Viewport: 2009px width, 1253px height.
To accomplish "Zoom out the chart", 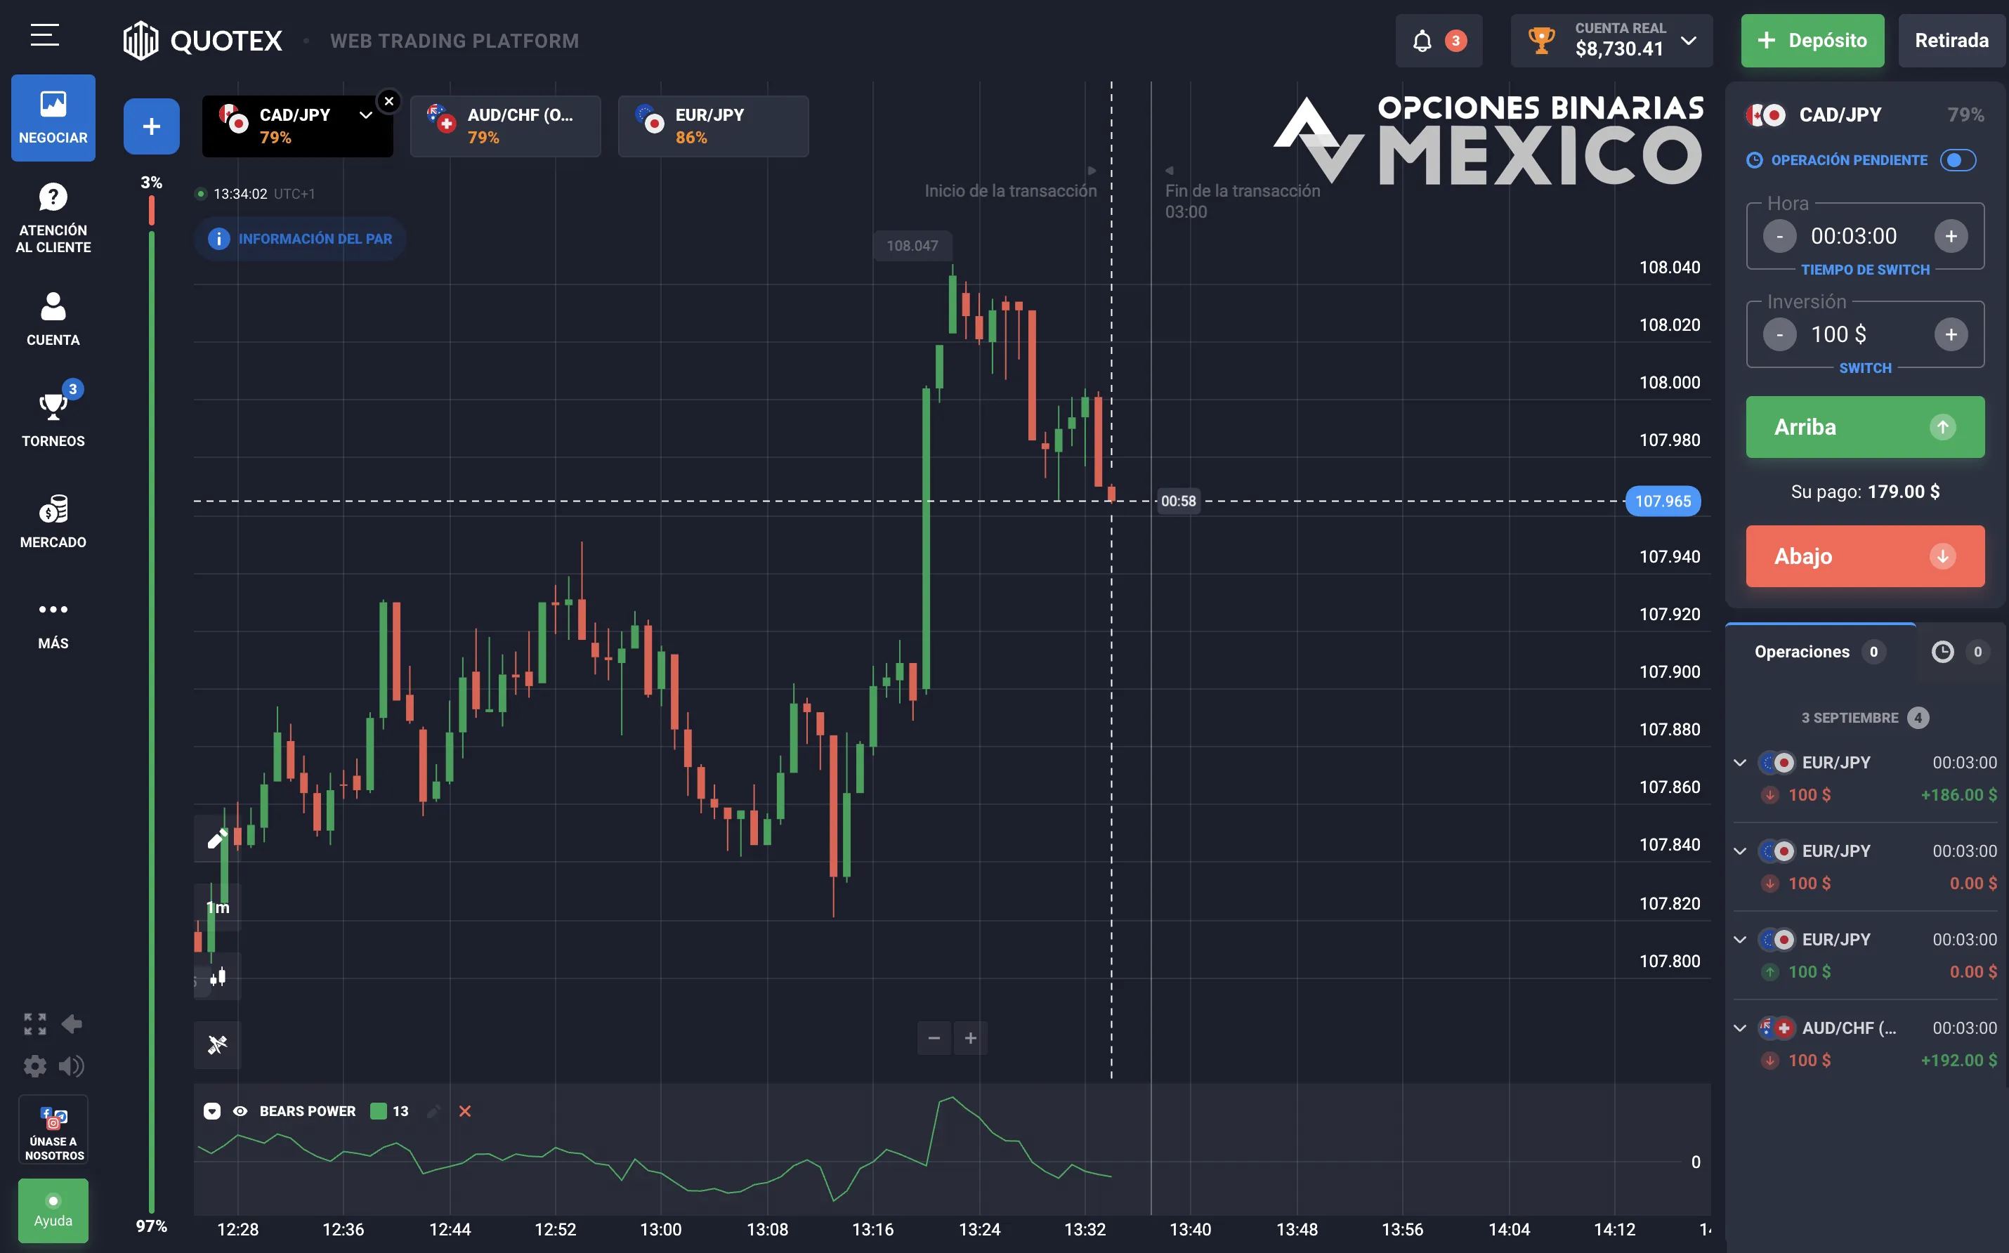I will (x=934, y=1038).
